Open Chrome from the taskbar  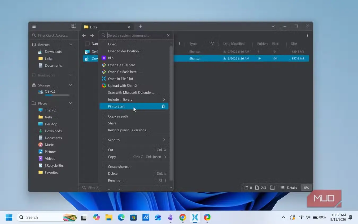tap(182, 217)
